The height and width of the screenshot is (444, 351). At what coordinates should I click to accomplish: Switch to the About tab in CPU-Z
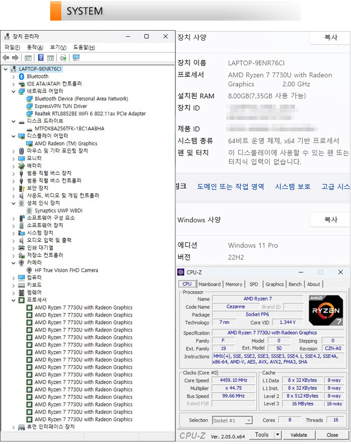coord(313,284)
